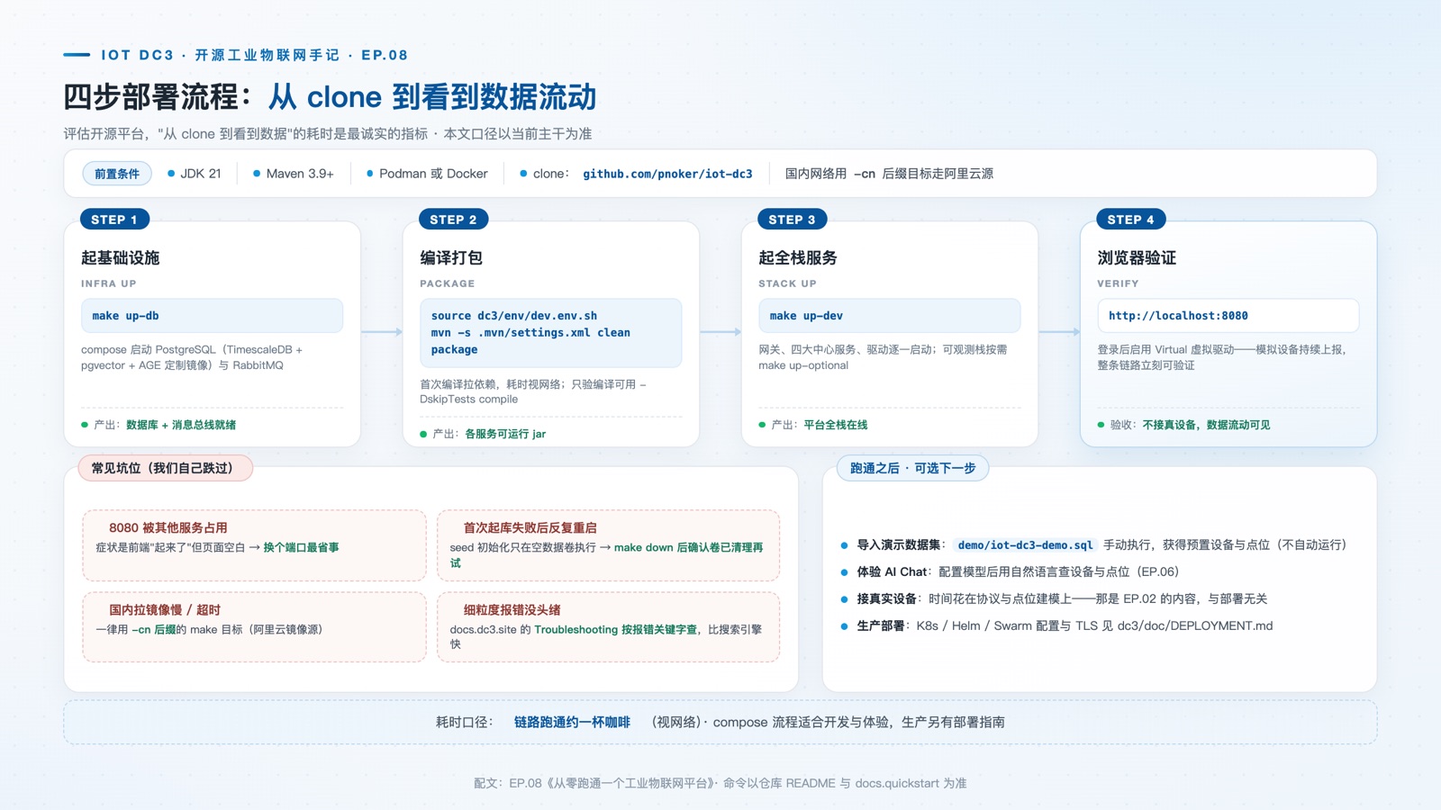Select the 起全栈服务 step heading
The height and width of the screenshot is (810, 1441).
tap(797, 258)
